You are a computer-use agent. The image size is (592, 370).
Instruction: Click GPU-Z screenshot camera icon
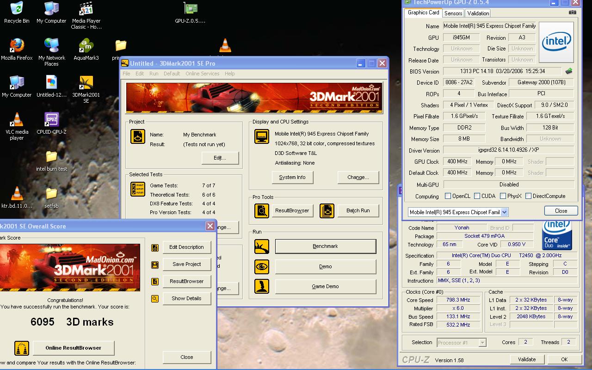pos(573,13)
